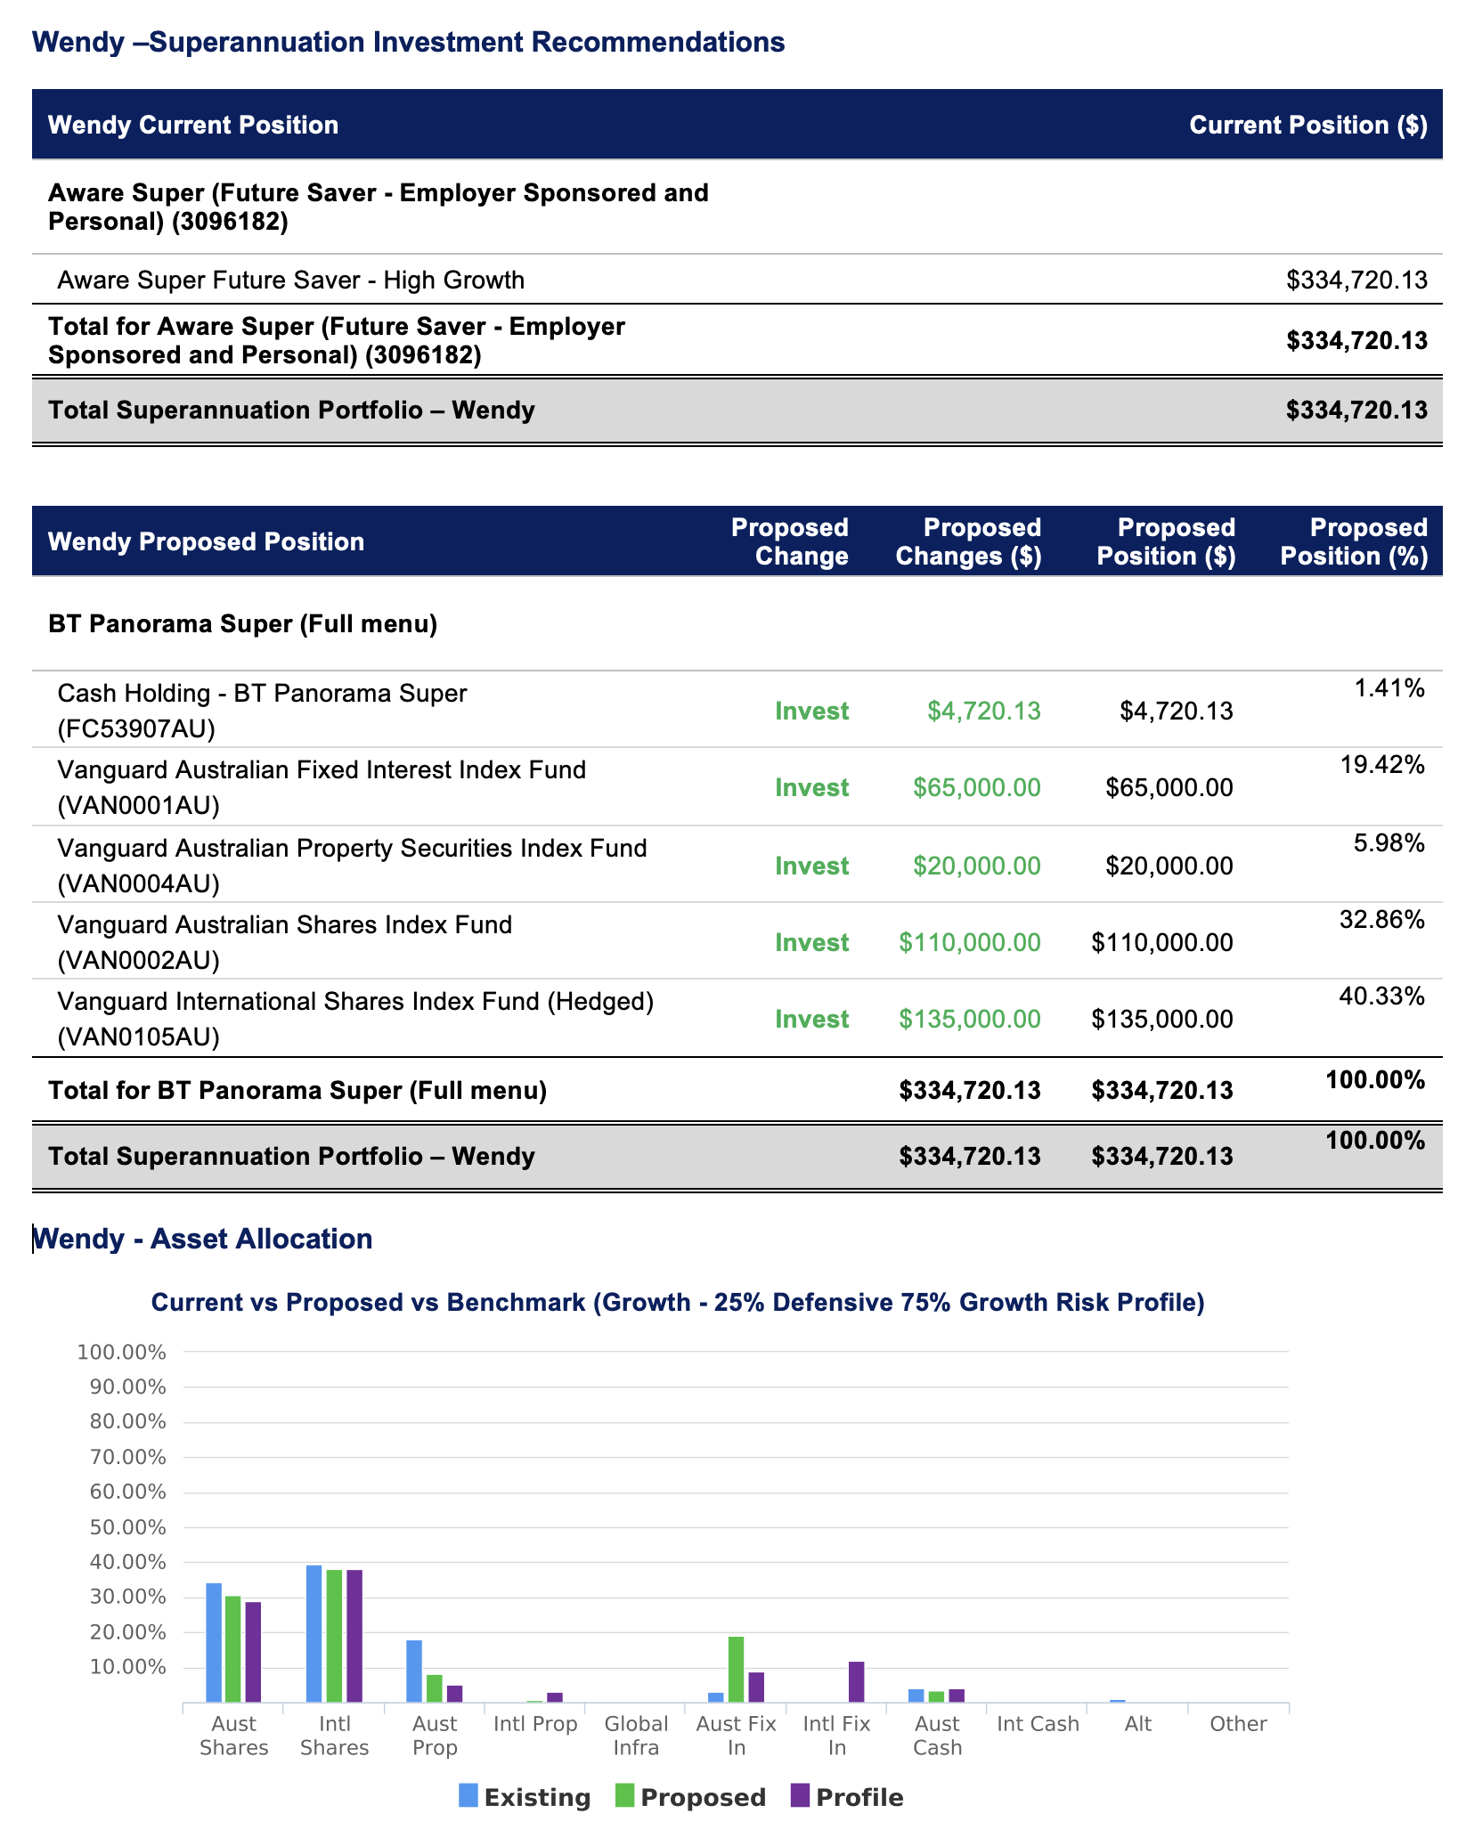This screenshot has height=1838, width=1466.
Task: Click Invest in the Cash Holding row
Action: click(811, 711)
